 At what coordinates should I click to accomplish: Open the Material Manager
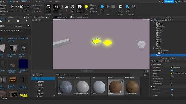tap(80, 8)
